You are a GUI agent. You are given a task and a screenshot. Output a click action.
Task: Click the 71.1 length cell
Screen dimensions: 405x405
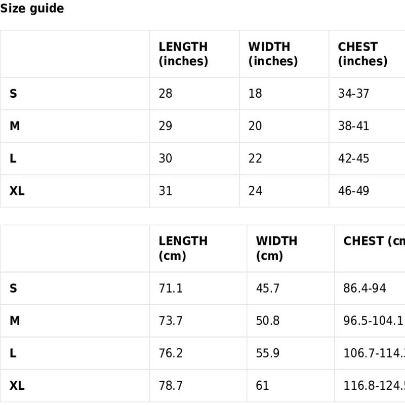tap(171, 289)
